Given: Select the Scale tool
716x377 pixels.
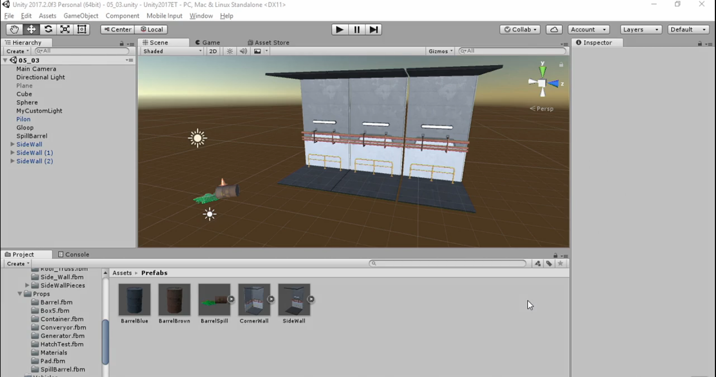Looking at the screenshot, I should (x=65, y=29).
